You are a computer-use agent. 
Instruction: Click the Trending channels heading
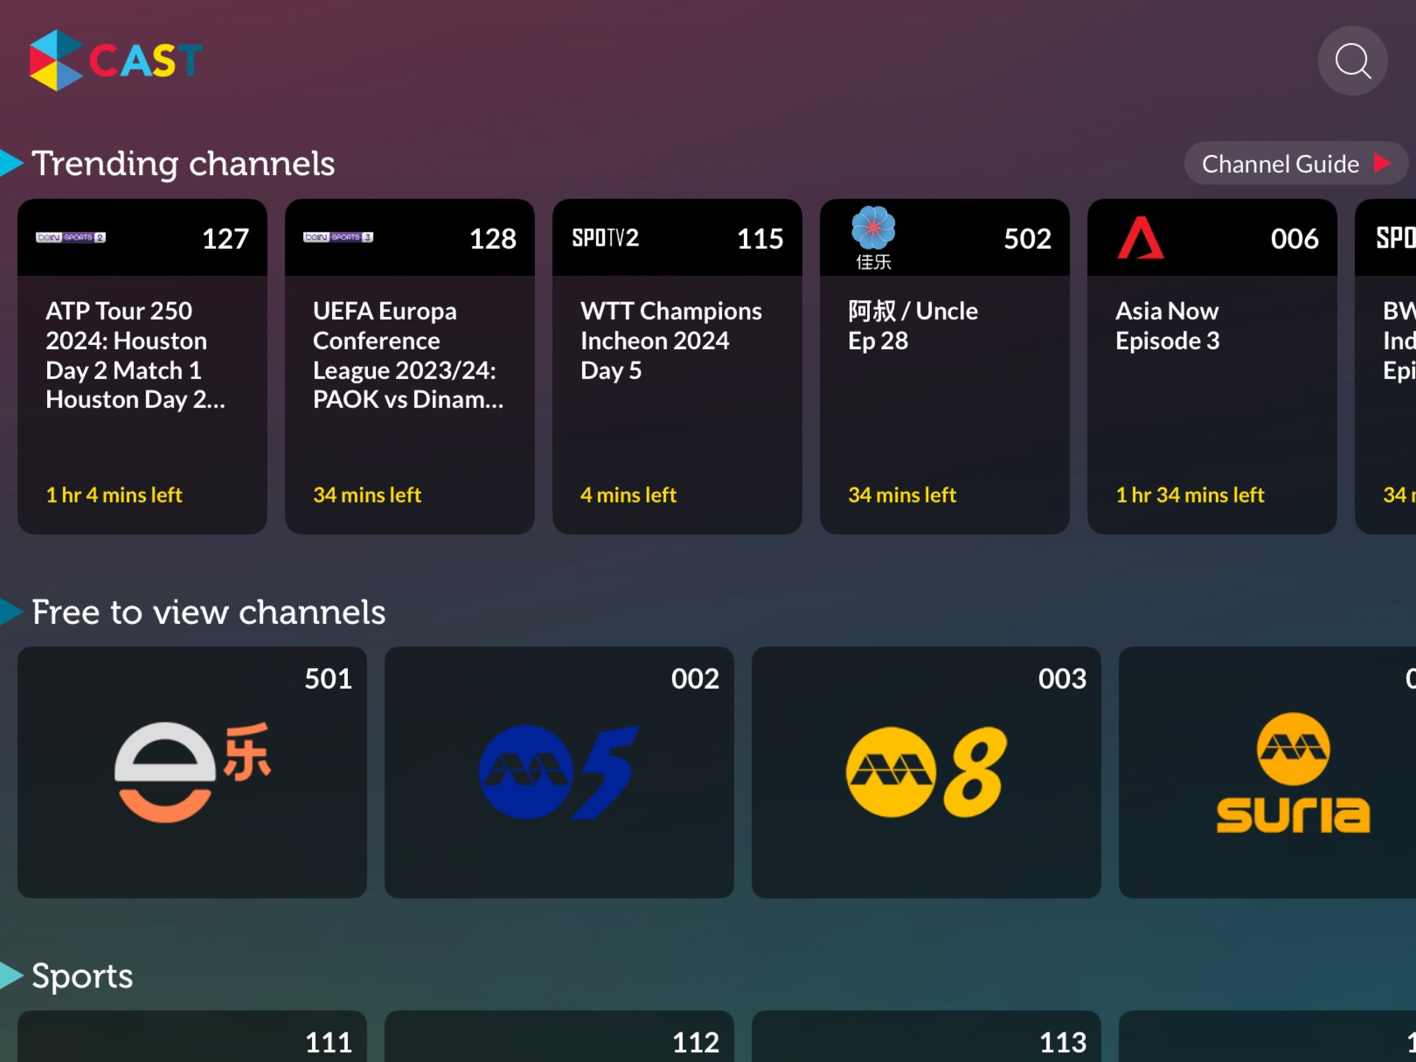point(183,163)
